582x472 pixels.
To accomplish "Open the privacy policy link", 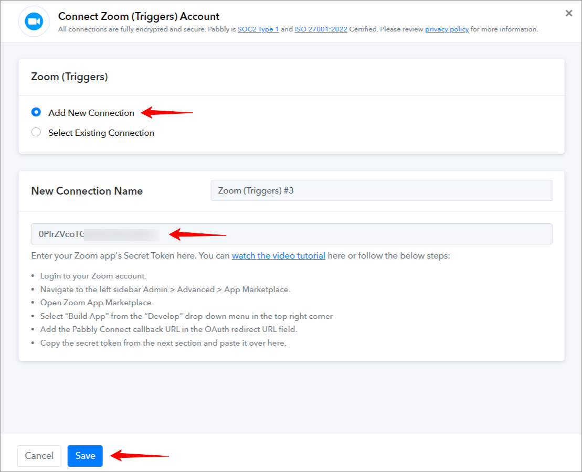I will point(447,29).
